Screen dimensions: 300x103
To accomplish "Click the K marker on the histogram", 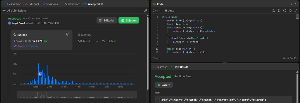I will tap(40, 74).
